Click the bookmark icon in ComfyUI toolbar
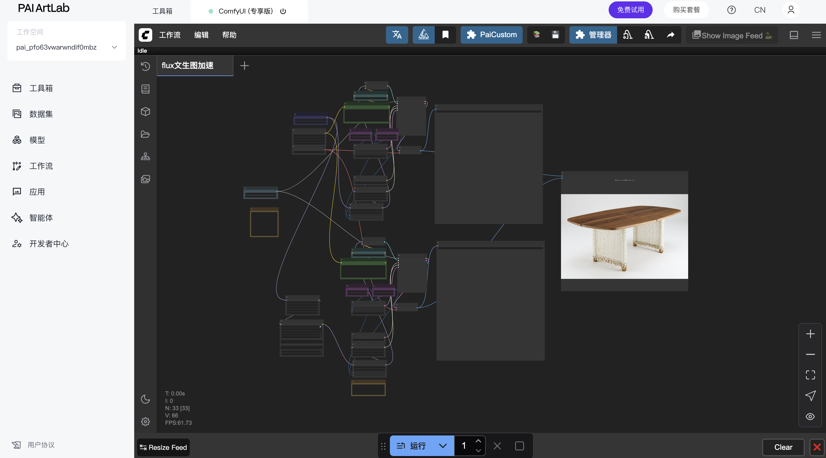The height and width of the screenshot is (458, 826). click(x=445, y=35)
